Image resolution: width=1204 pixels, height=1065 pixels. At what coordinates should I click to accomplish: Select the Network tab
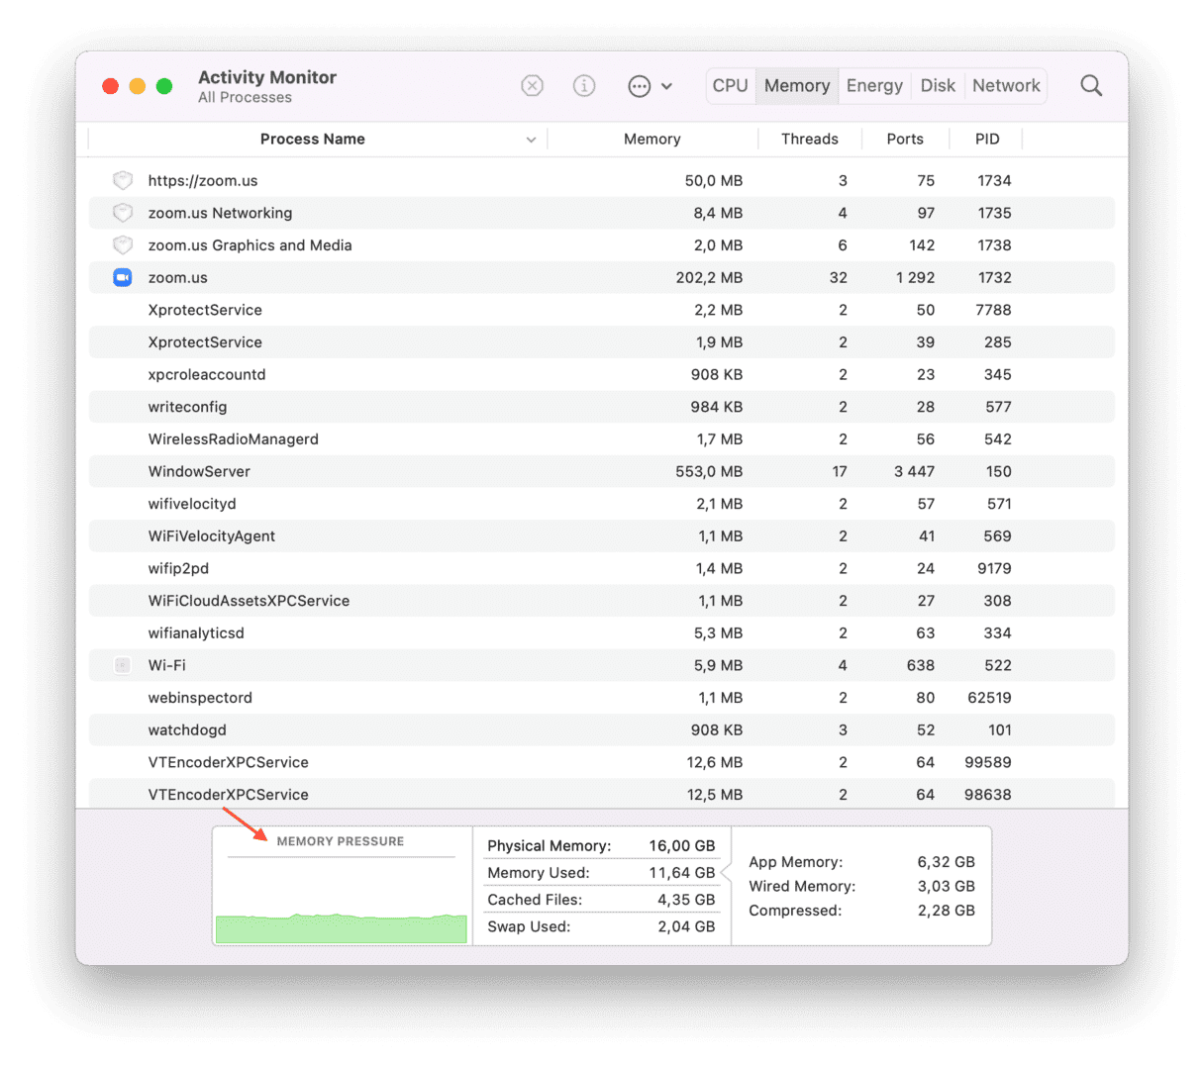[x=1006, y=86]
